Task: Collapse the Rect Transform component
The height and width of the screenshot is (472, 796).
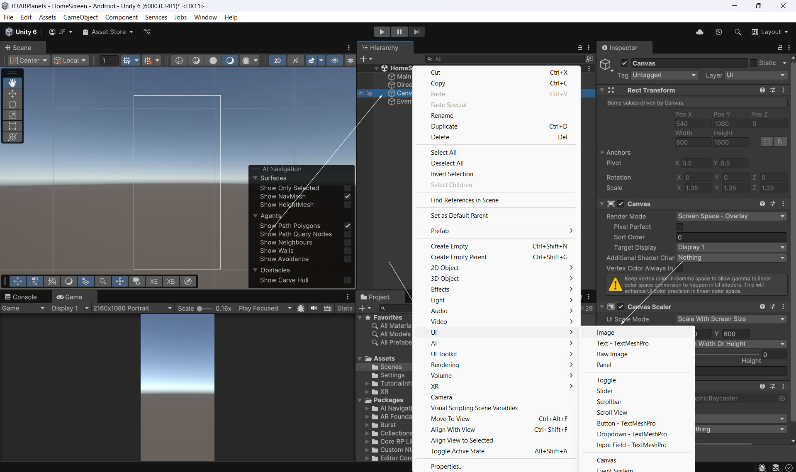Action: tap(602, 90)
